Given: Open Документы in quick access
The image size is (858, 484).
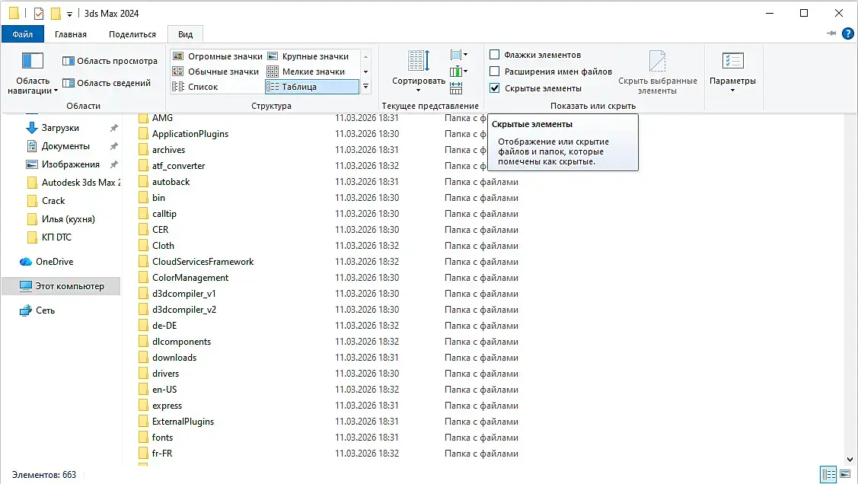Looking at the screenshot, I should 58,147.
